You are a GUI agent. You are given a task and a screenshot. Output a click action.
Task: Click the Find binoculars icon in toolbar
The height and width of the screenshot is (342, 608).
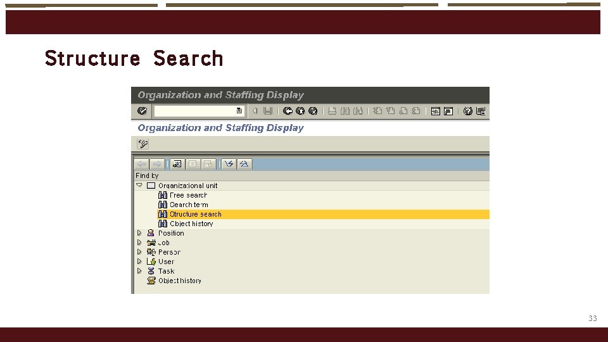(345, 111)
